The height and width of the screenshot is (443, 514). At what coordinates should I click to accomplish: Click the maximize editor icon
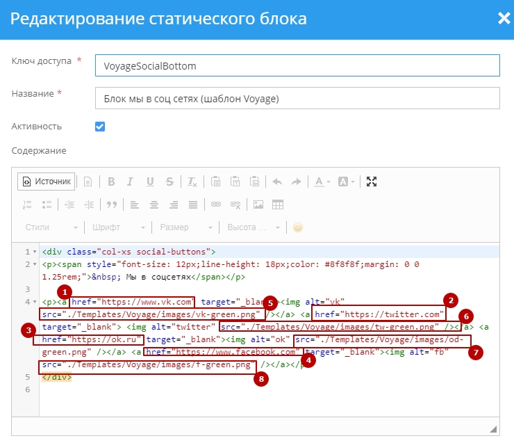(x=372, y=182)
